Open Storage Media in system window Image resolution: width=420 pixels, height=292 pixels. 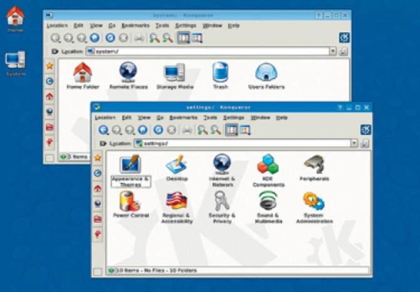point(176,73)
